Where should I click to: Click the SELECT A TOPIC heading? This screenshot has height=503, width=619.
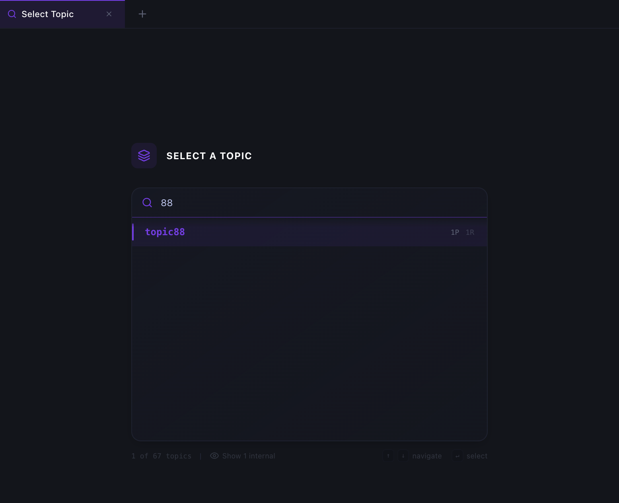[209, 156]
